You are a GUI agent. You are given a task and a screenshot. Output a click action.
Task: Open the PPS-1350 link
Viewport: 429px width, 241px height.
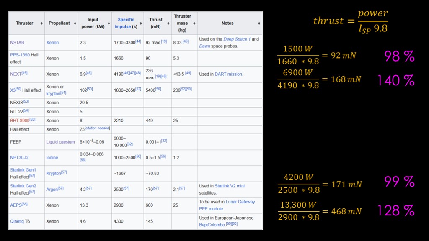(x=20, y=55)
